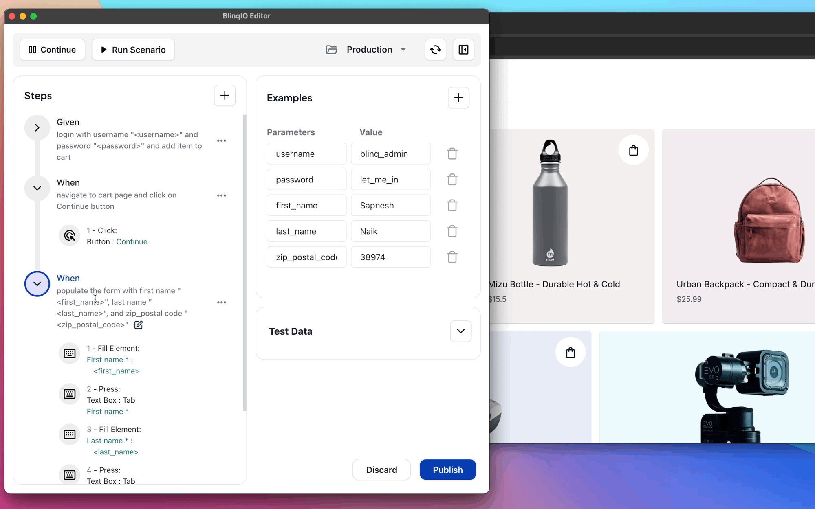815x509 pixels.
Task: Click the add step icon in Steps panel
Action: (225, 96)
